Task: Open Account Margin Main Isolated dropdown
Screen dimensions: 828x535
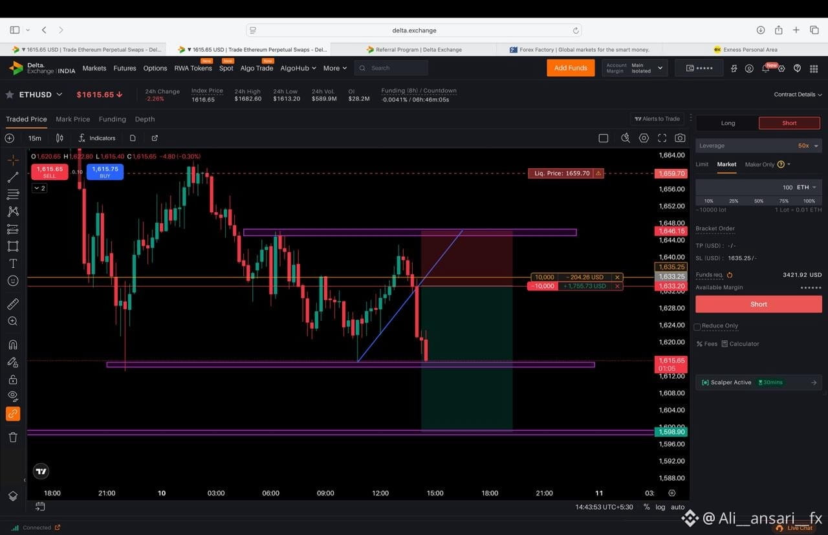Action: click(x=635, y=68)
